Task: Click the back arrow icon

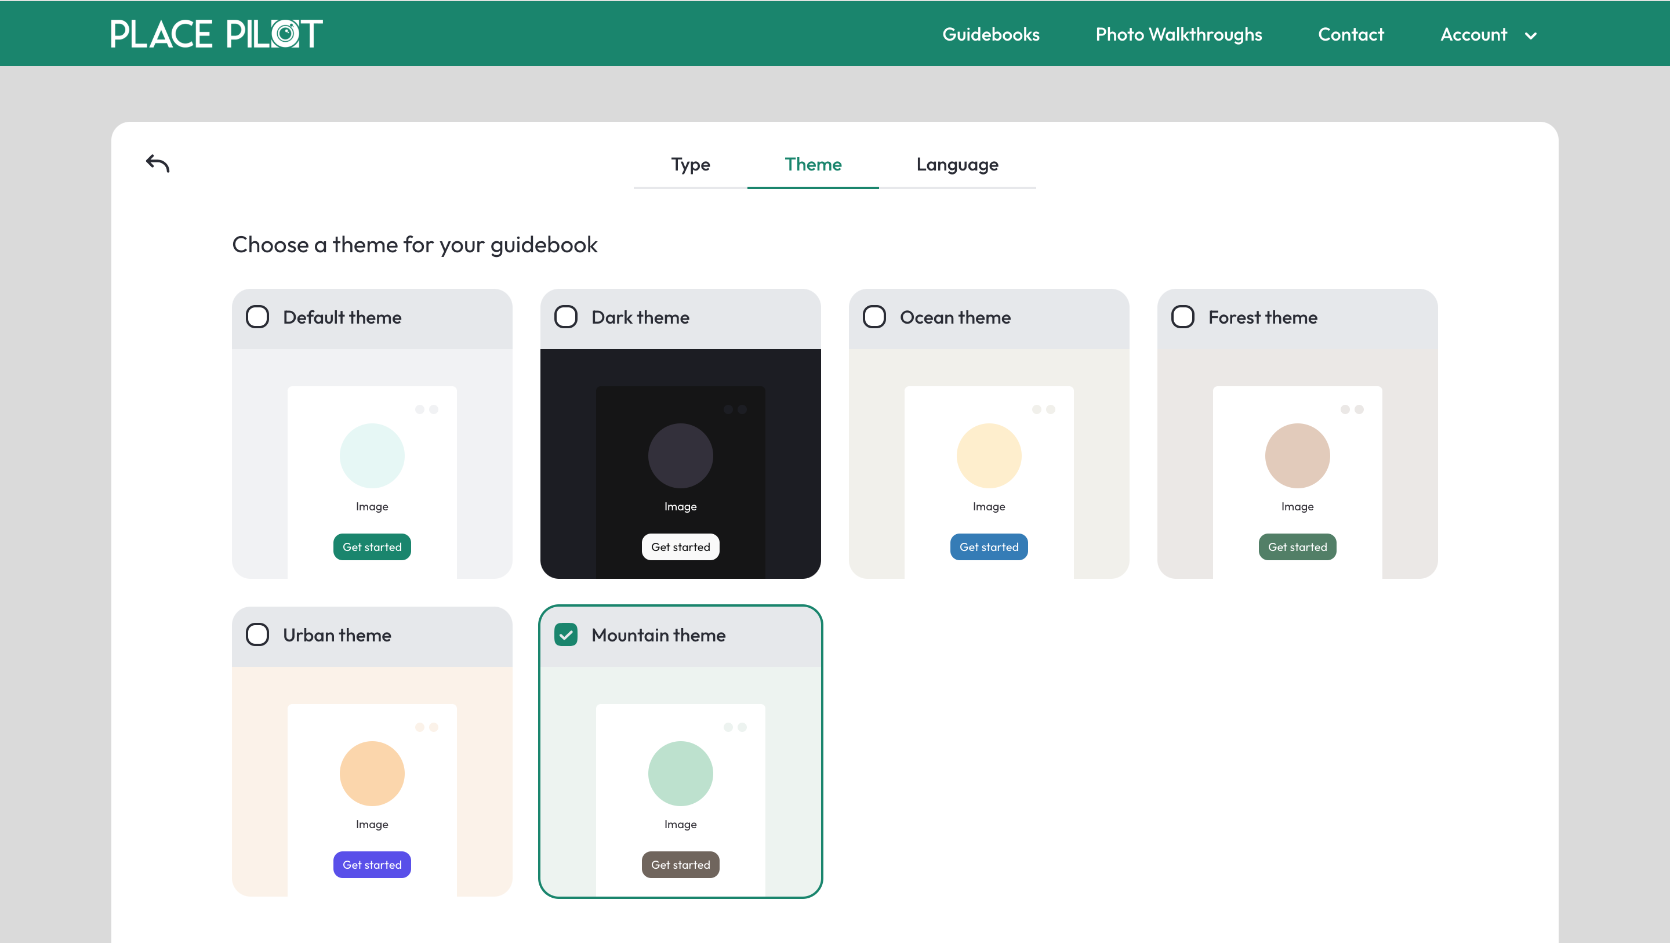Action: [x=158, y=164]
